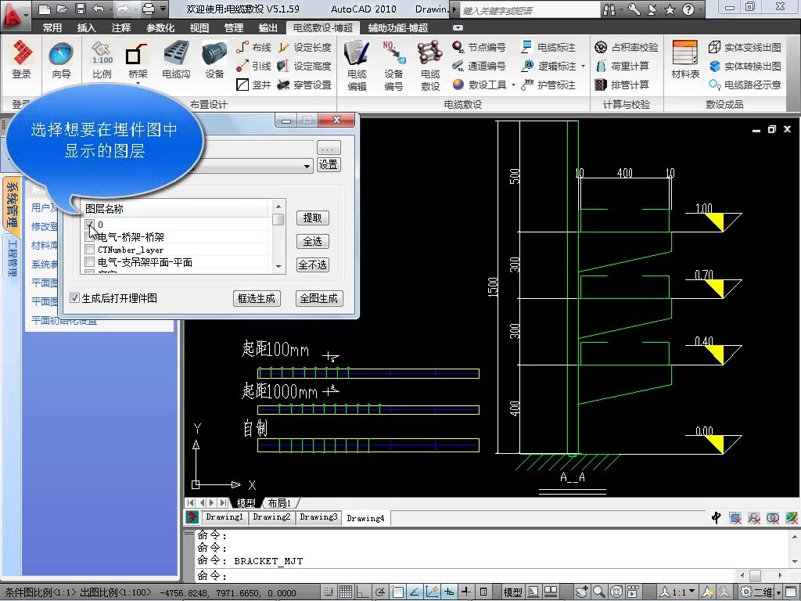This screenshot has height=601, width=801.
Task: Toggle Grid display in status bar
Action: 347,592
